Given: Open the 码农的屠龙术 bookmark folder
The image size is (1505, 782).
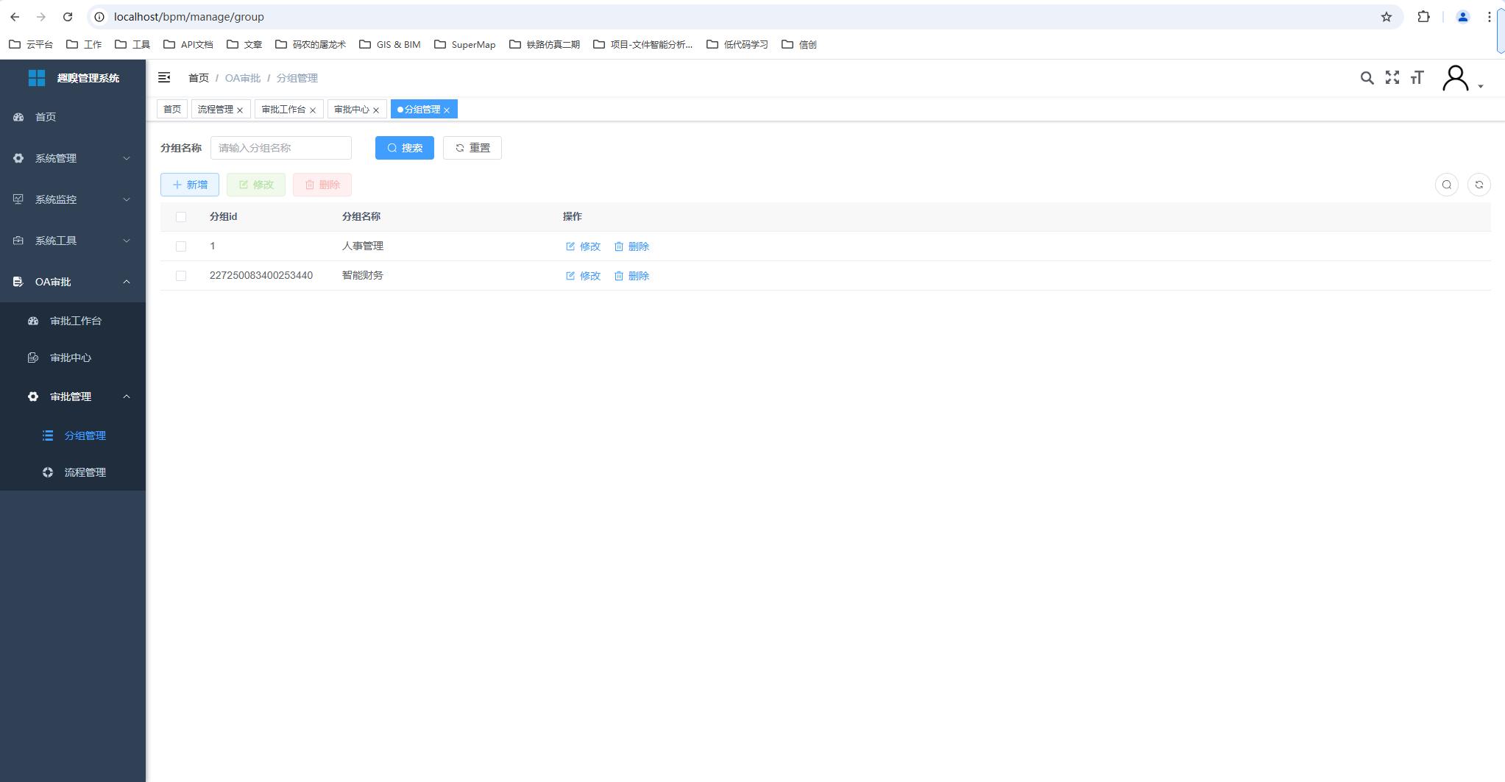Looking at the screenshot, I should [x=311, y=44].
